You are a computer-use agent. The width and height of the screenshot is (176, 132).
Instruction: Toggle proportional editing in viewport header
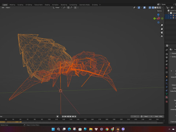pyautogui.click(x=76, y=8)
